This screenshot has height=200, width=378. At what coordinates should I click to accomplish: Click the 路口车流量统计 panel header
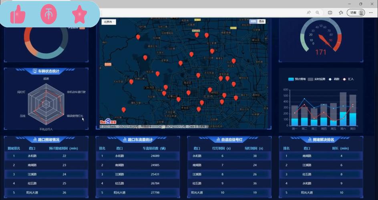[x=137, y=140]
